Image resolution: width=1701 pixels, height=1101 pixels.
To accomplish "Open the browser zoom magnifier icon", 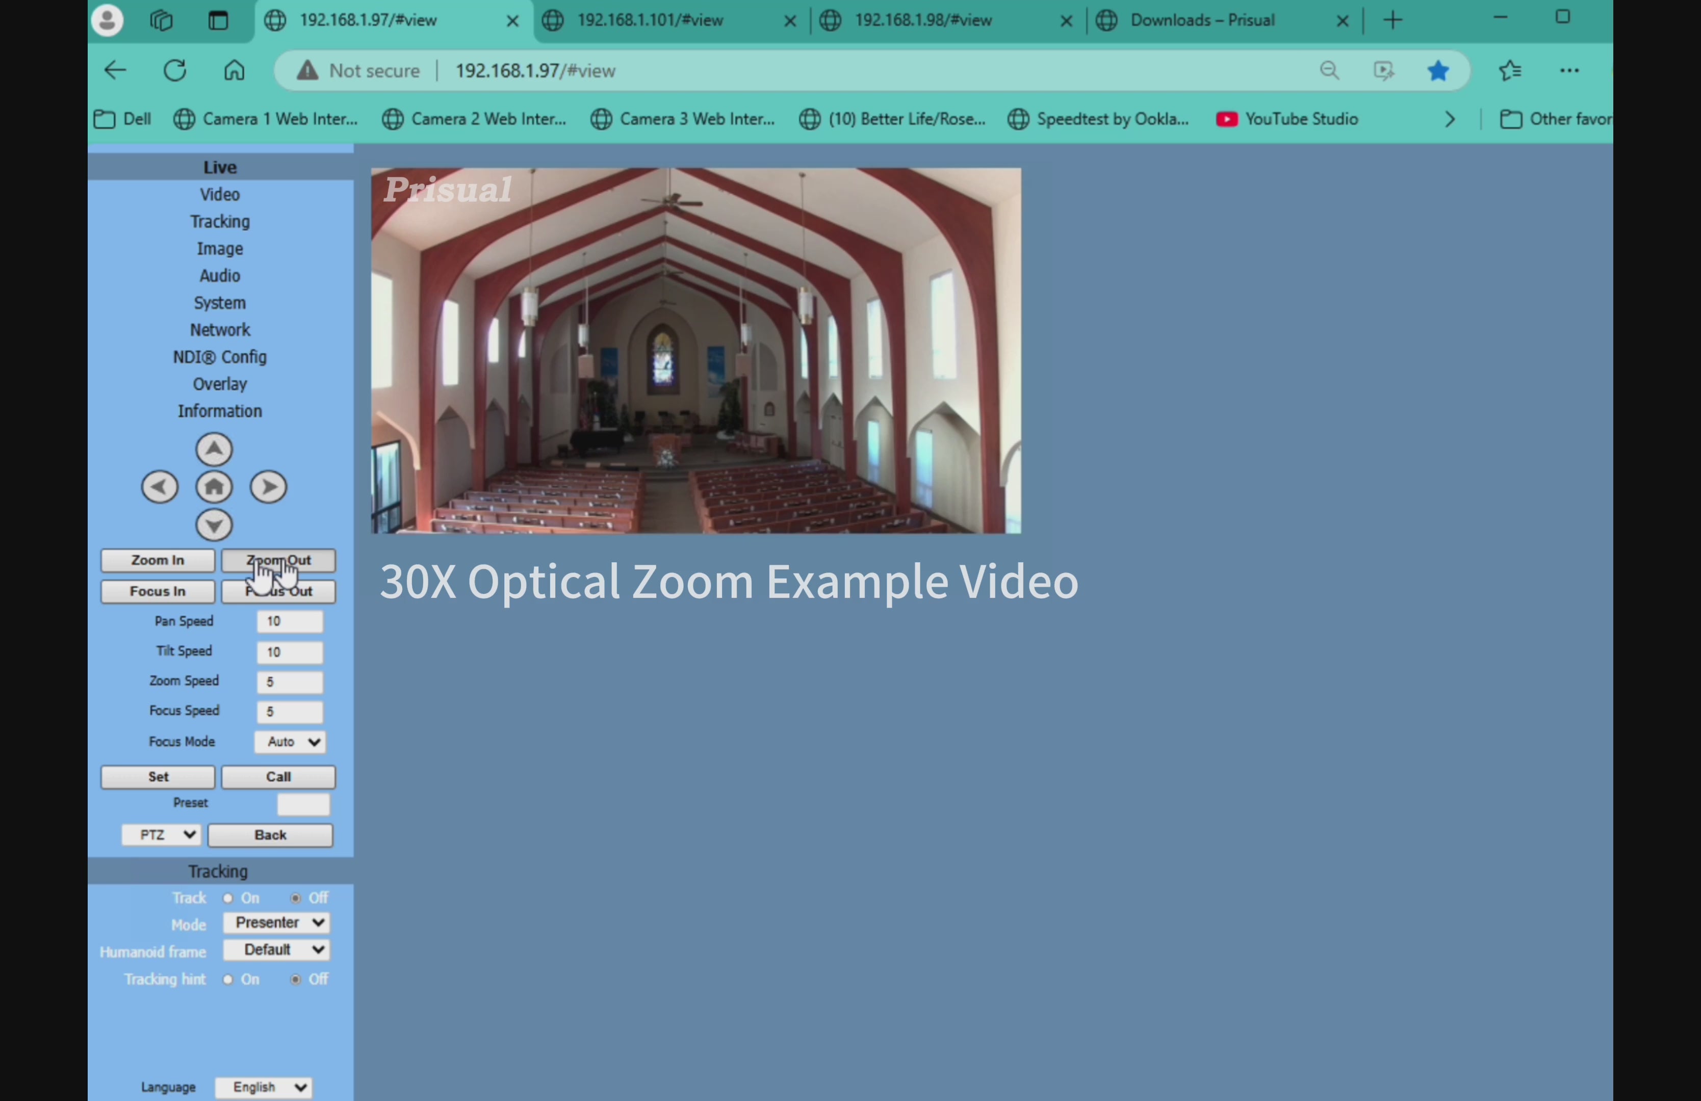I will coord(1329,71).
